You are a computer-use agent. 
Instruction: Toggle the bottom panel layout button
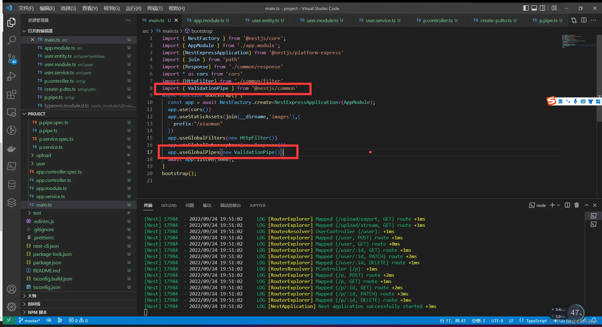(x=534, y=8)
